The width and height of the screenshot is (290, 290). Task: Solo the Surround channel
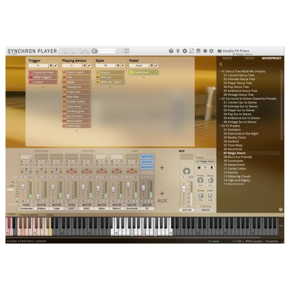(x=135, y=201)
